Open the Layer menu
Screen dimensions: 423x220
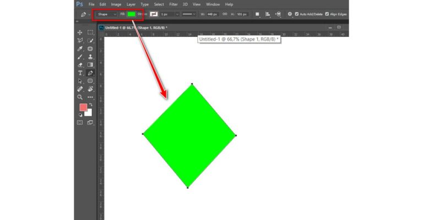pos(131,4)
